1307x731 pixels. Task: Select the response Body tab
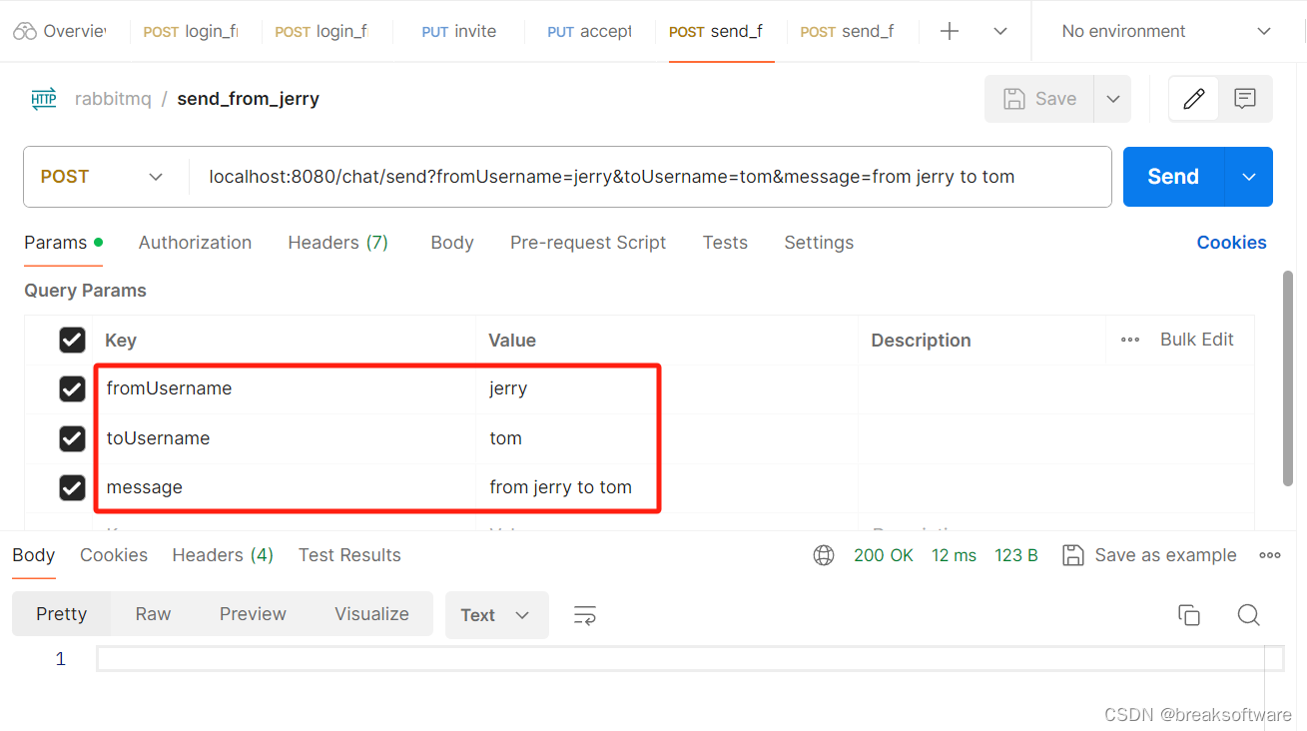point(33,555)
